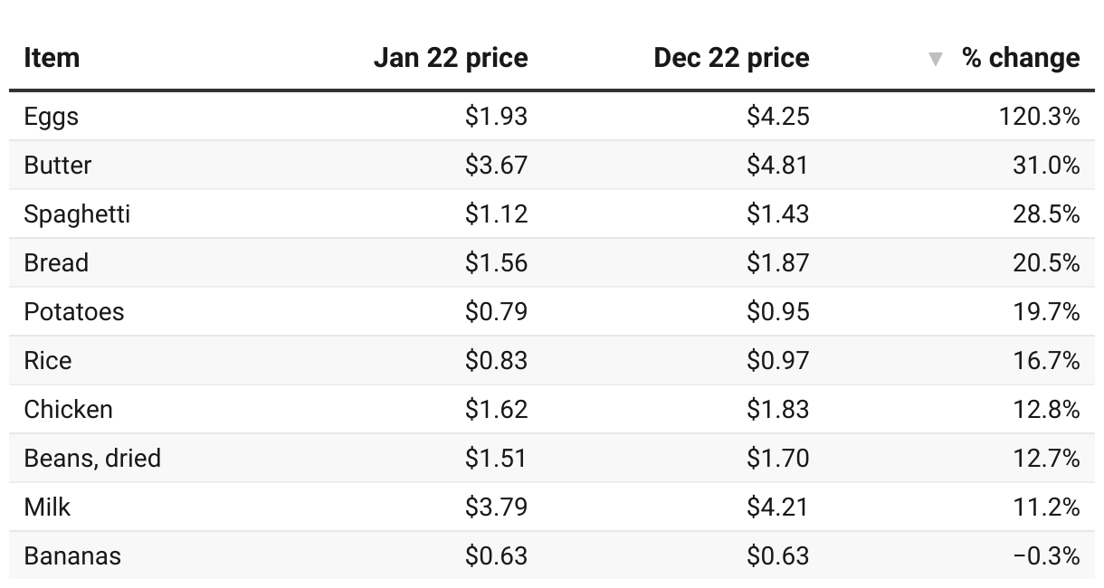Click Milk Dec 22 price $4.21
The width and height of the screenshot is (1104, 588).
tap(778, 507)
